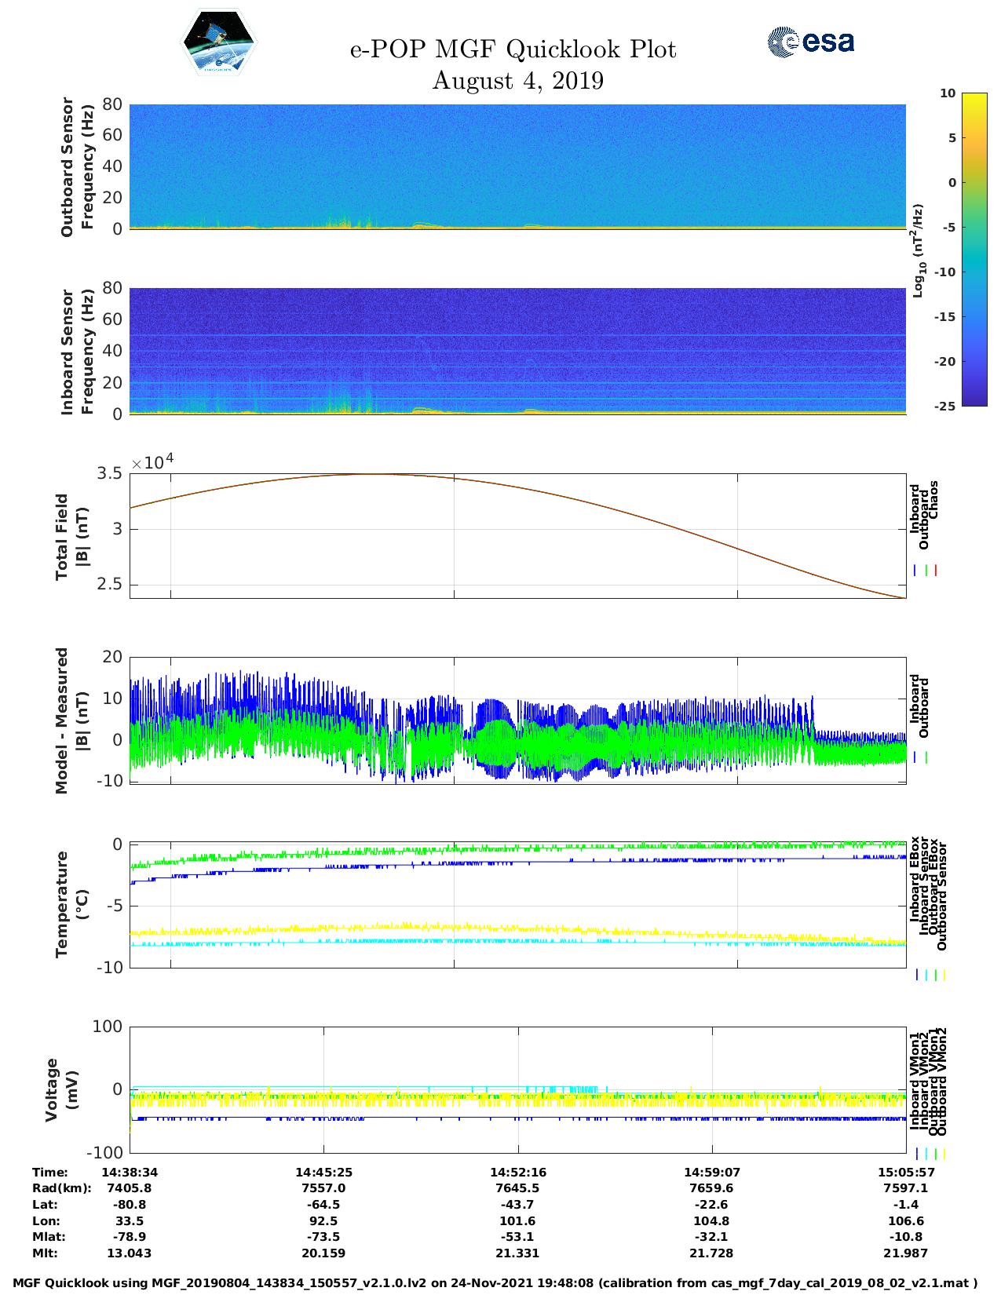Click the MGF Quicklook footer text
The image size is (1001, 1295).
pos(495,1283)
